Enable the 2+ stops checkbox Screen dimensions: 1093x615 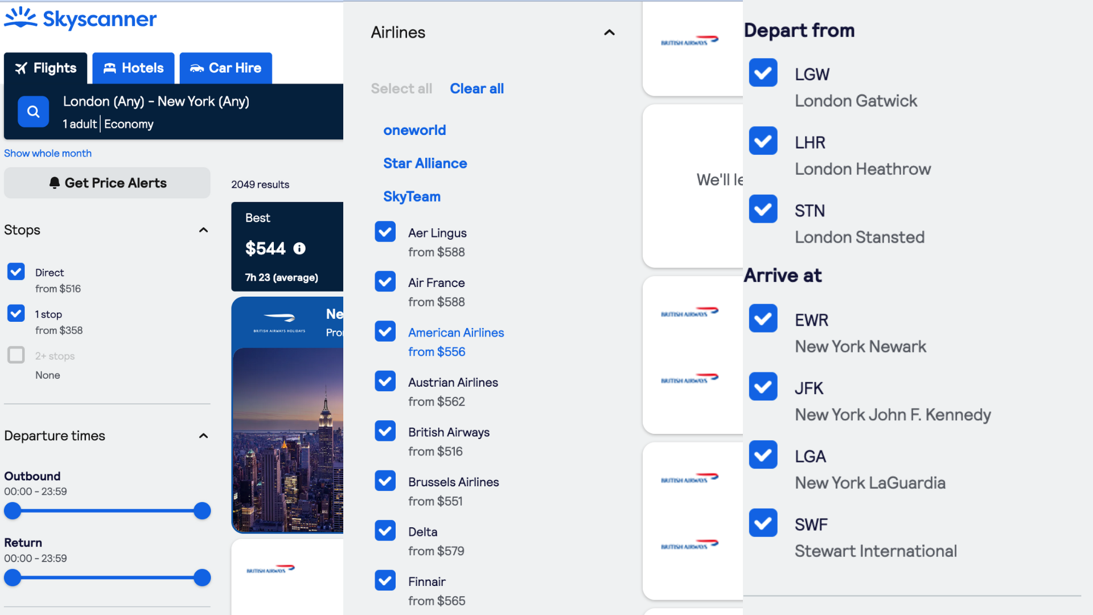(x=17, y=355)
